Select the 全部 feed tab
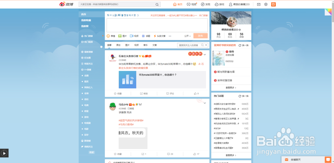Viewport: 334px width, 163px height. (109, 45)
